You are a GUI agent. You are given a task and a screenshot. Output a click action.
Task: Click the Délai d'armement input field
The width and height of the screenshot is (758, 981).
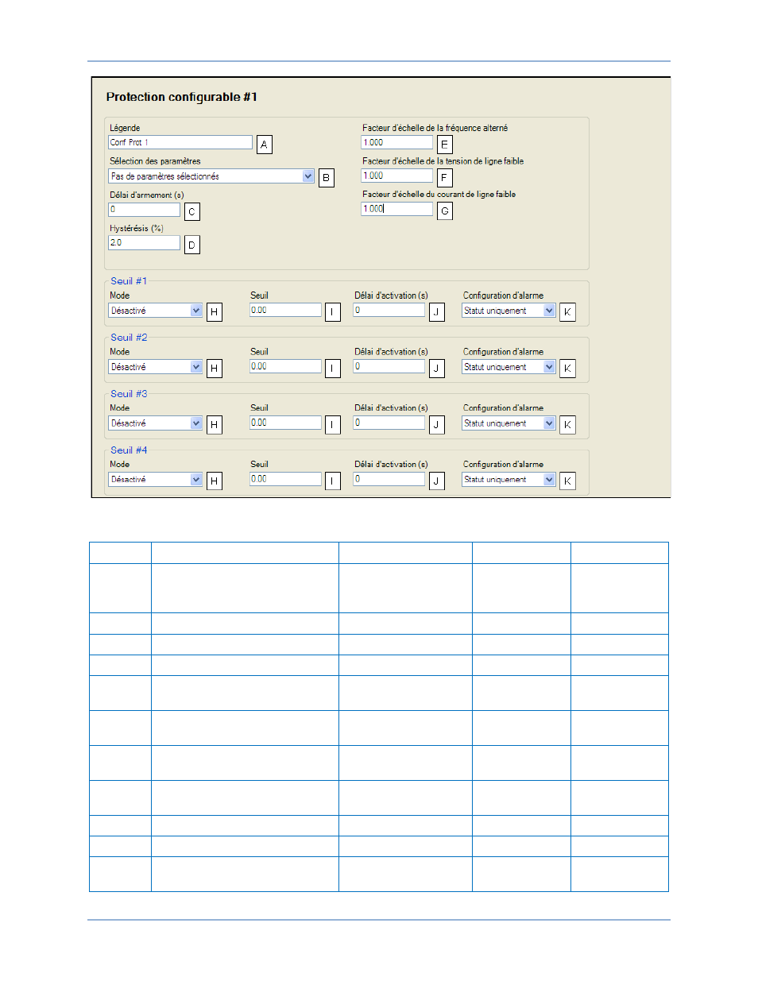144,210
